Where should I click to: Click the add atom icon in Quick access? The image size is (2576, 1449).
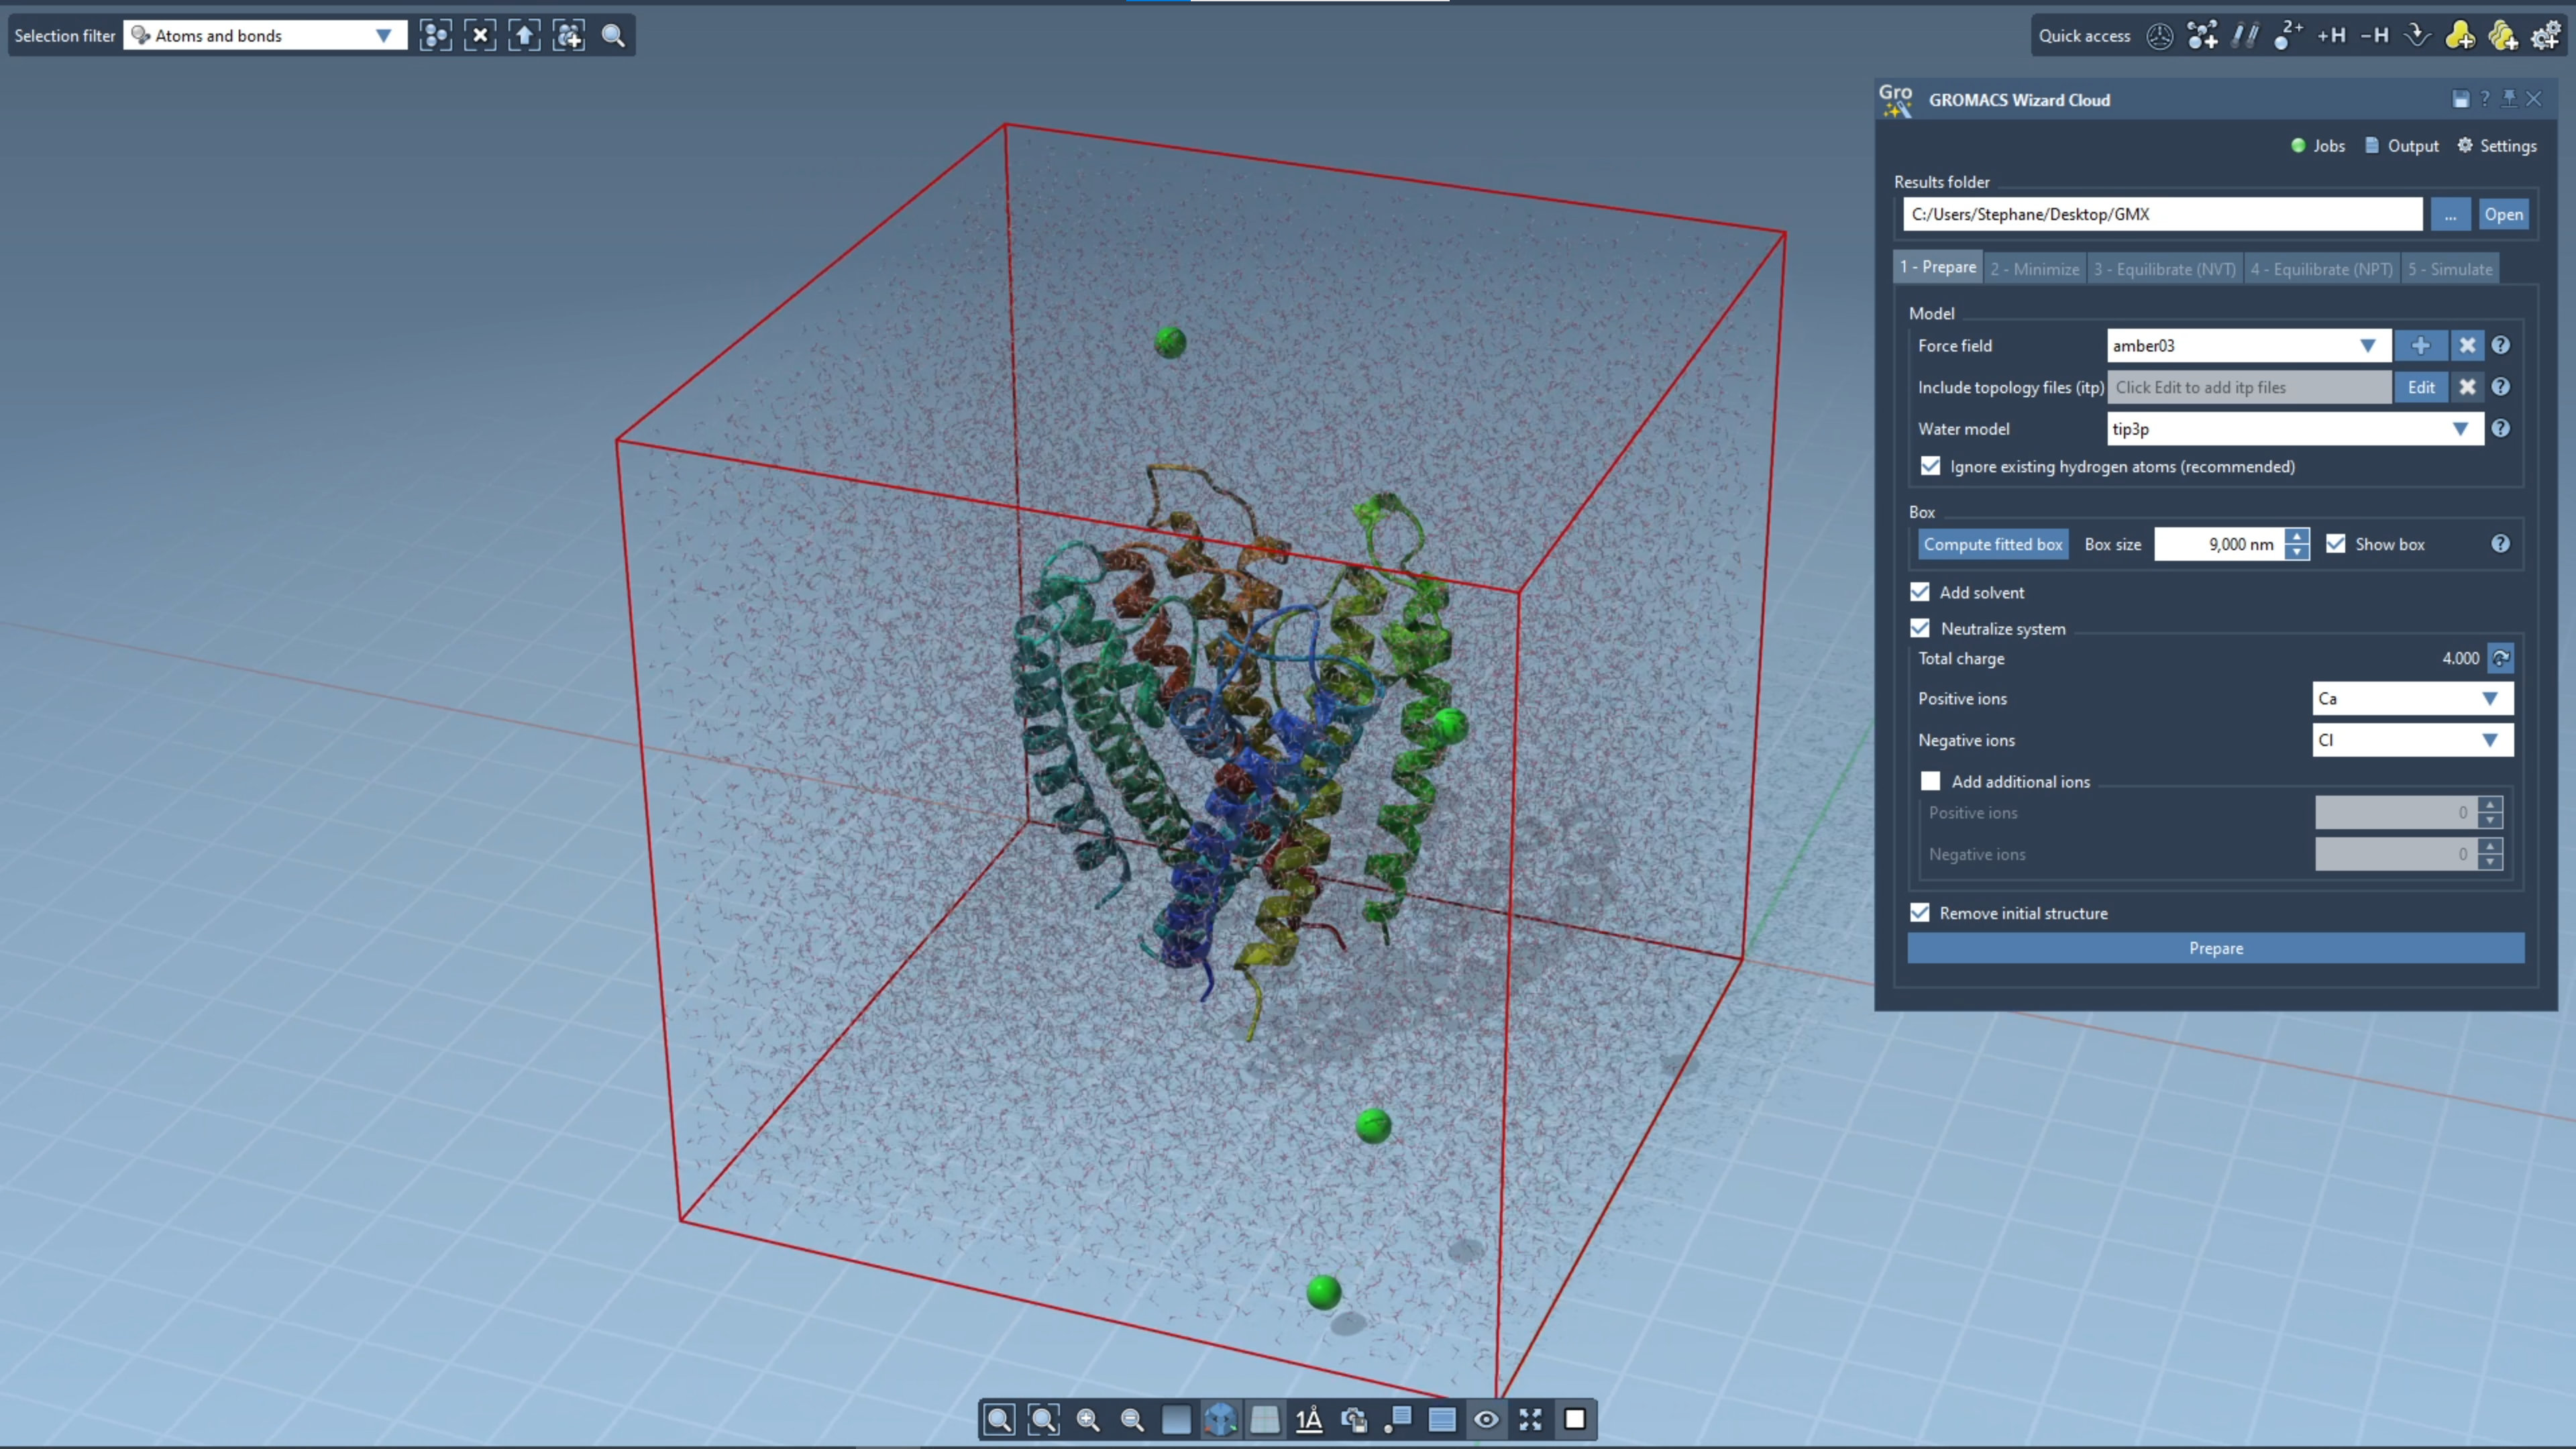2202,36
